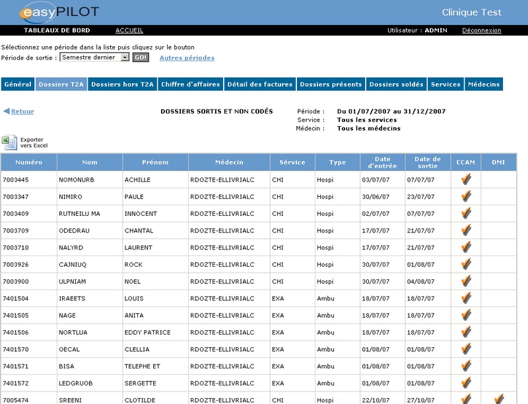This screenshot has width=528, height=404.
Task: Click dossier number 7401571
Action: click(16, 366)
